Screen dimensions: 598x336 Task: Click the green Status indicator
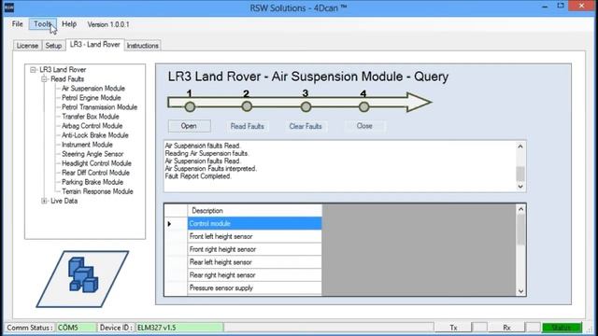click(x=562, y=328)
